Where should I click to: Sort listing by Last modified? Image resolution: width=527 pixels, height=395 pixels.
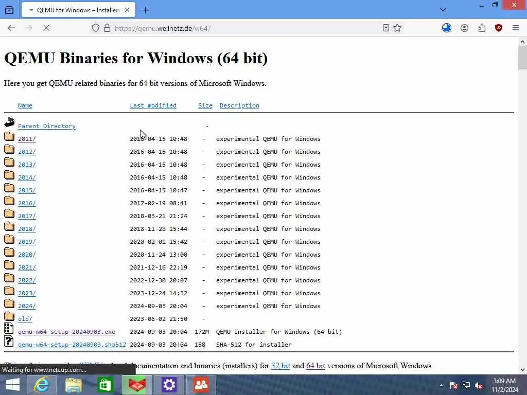(x=153, y=105)
